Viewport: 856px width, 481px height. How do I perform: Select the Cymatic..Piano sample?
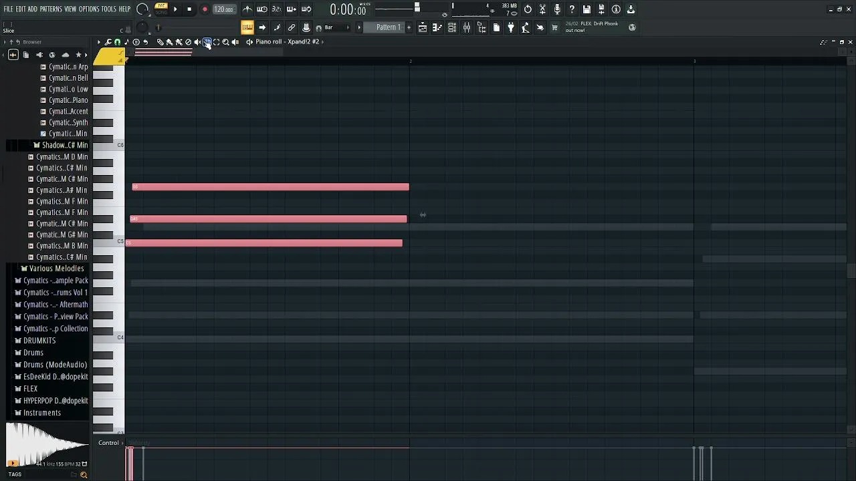66,100
